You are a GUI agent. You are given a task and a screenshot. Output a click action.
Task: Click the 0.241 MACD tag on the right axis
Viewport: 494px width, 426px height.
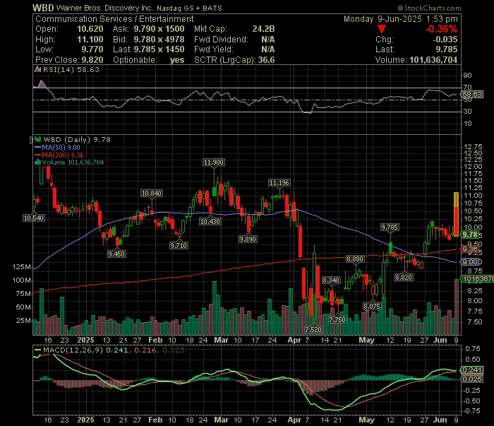[472, 369]
